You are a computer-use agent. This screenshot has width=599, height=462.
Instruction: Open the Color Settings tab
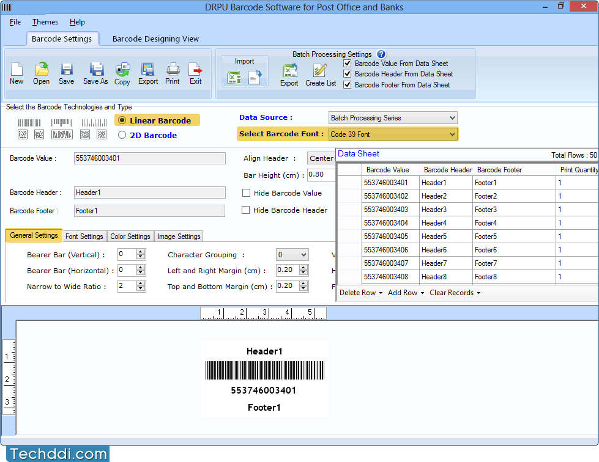pyautogui.click(x=130, y=237)
